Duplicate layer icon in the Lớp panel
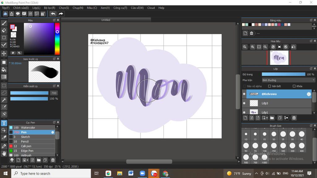Screen dimensions: 317x178 pyautogui.click(x=280, y=118)
